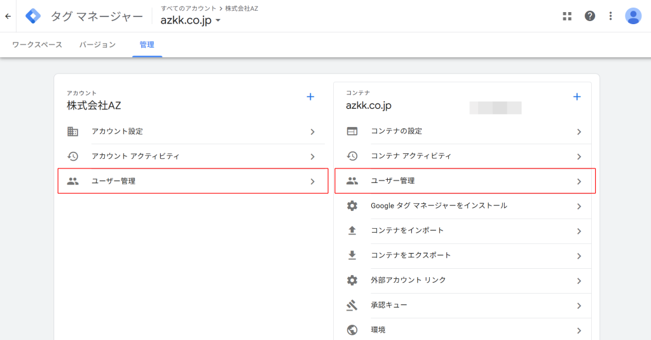Click the building icon for アカウント設定
The height and width of the screenshot is (340, 651).
tap(72, 132)
